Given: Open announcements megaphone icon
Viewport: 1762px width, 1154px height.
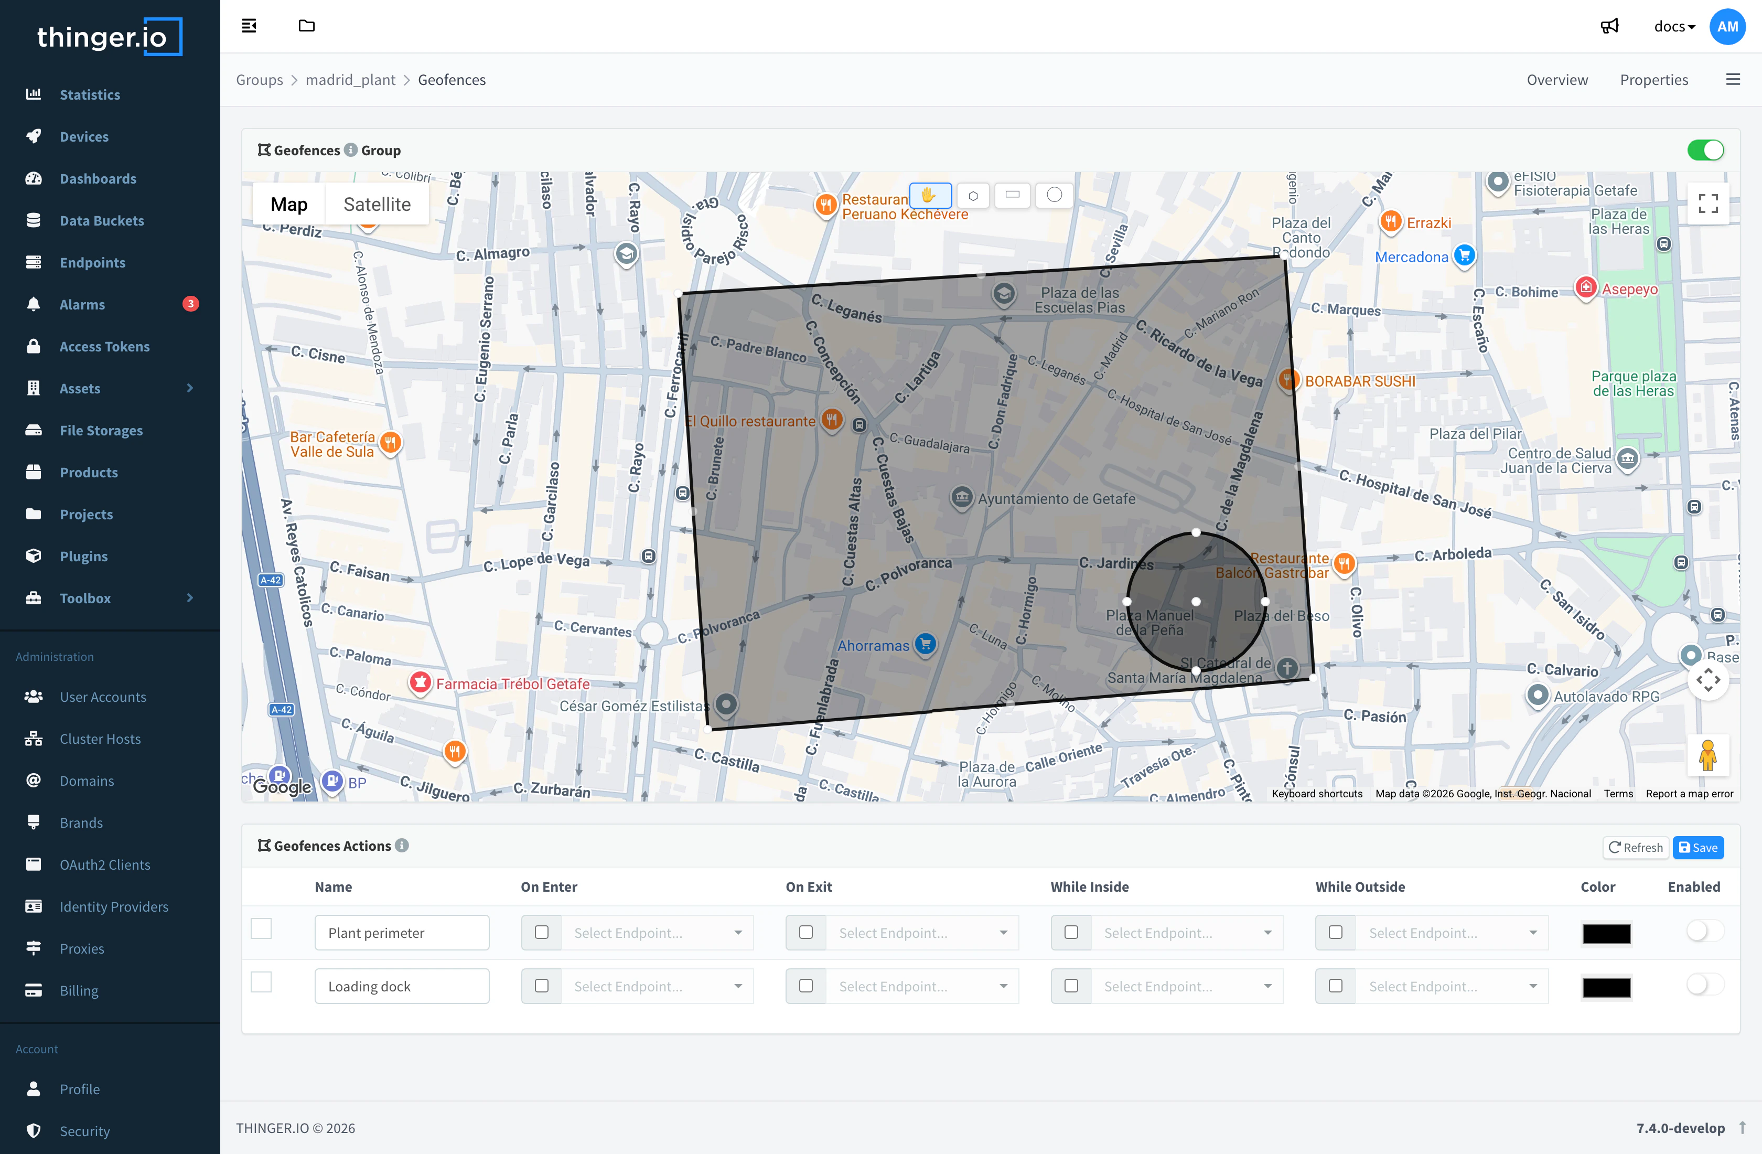Looking at the screenshot, I should tap(1609, 27).
